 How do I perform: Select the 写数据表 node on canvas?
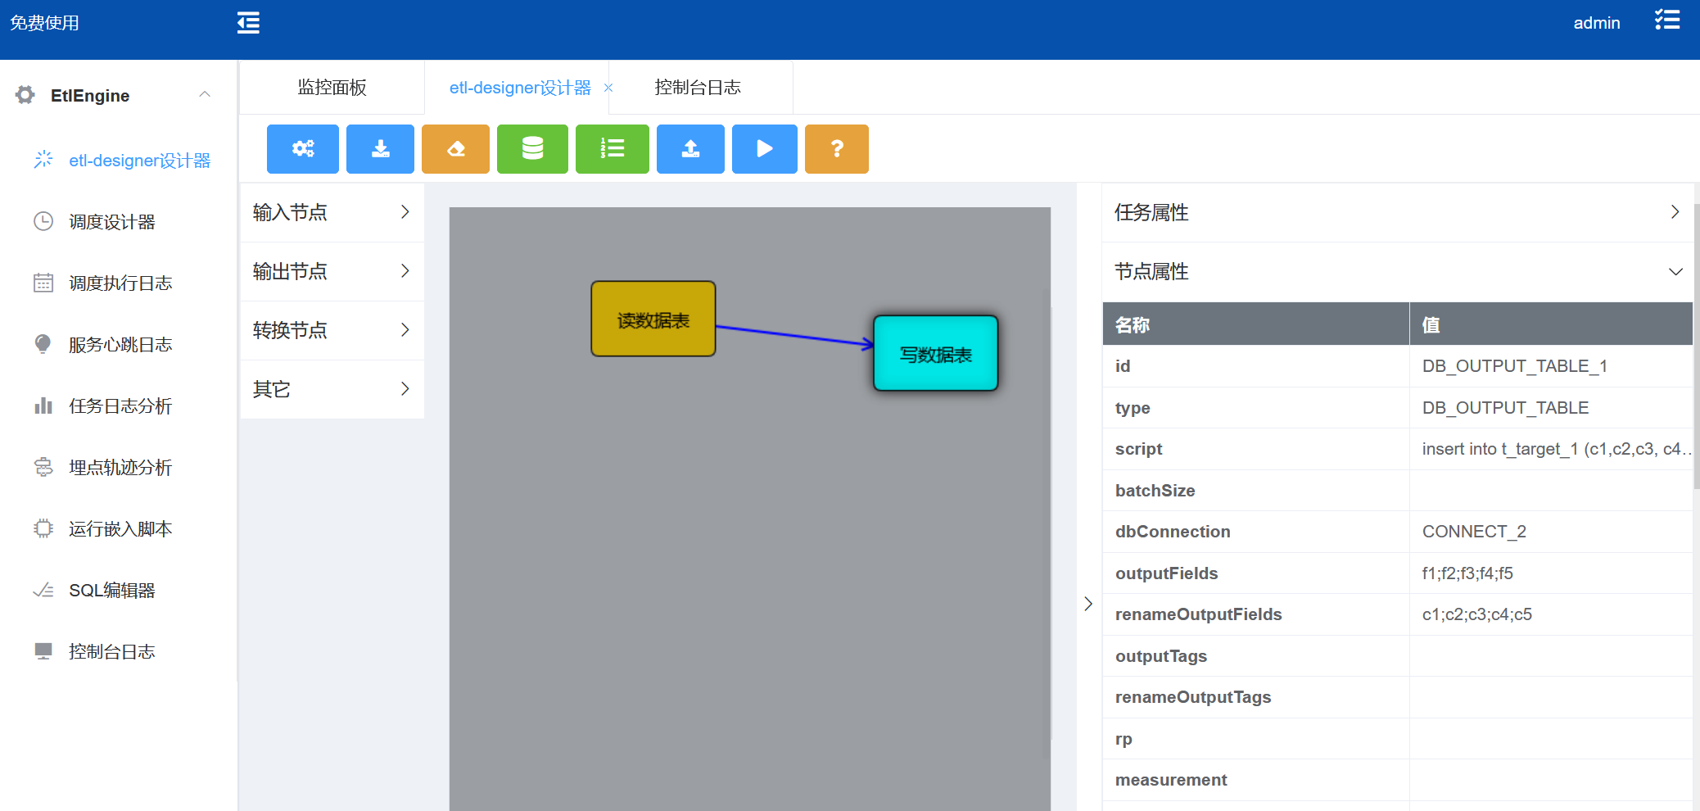click(x=936, y=354)
